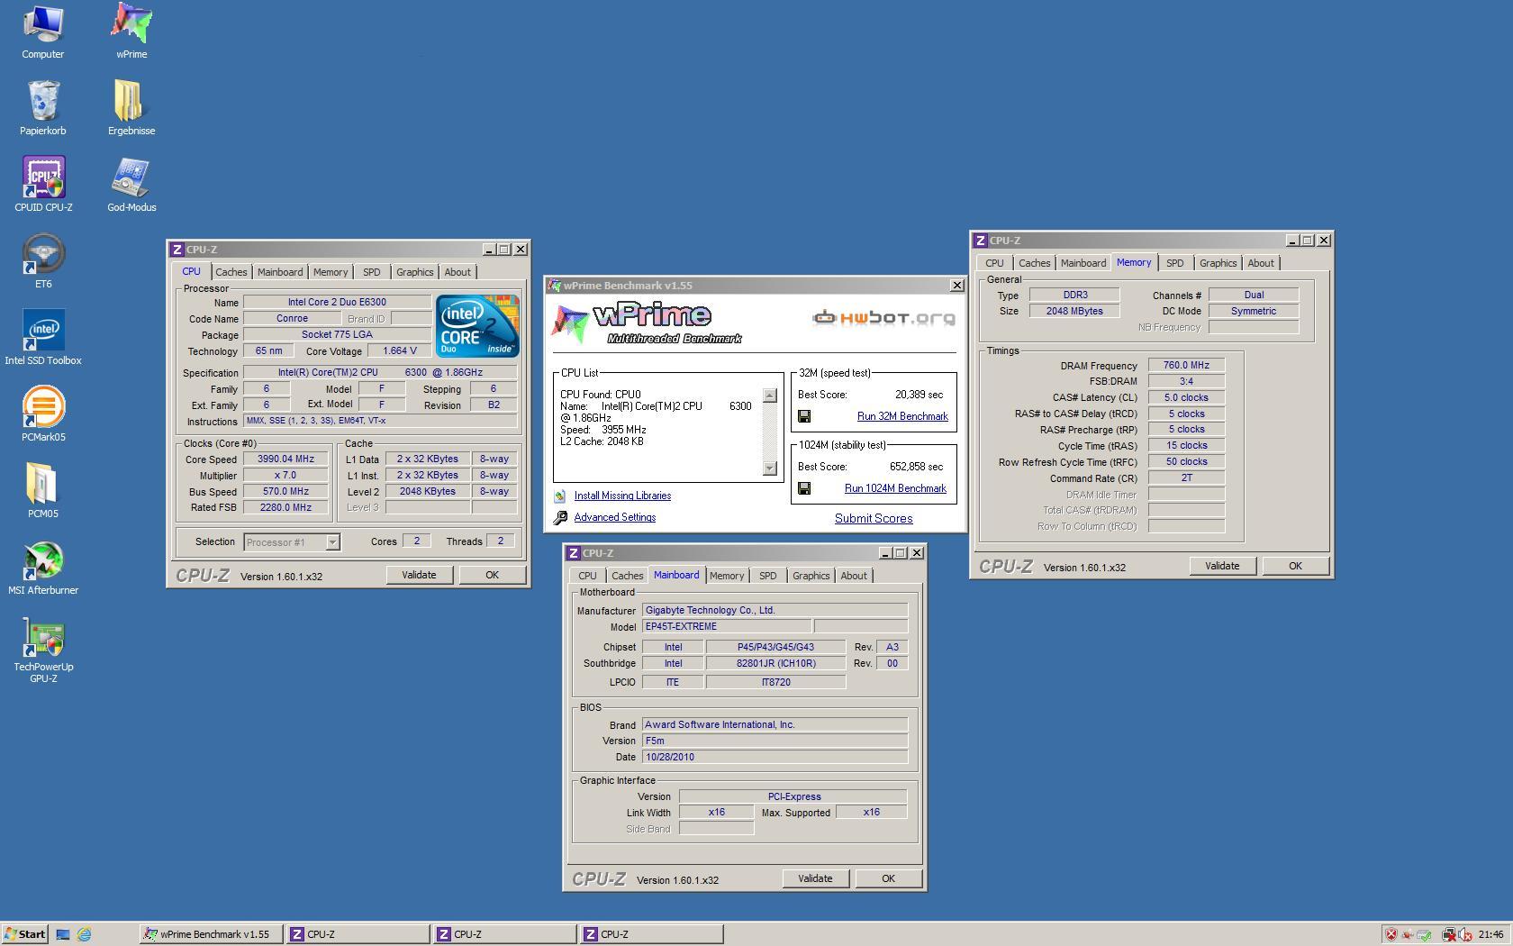The width and height of the screenshot is (1513, 946).
Task: Open the Intel SSD Toolbox shortcut
Action: pos(43,339)
